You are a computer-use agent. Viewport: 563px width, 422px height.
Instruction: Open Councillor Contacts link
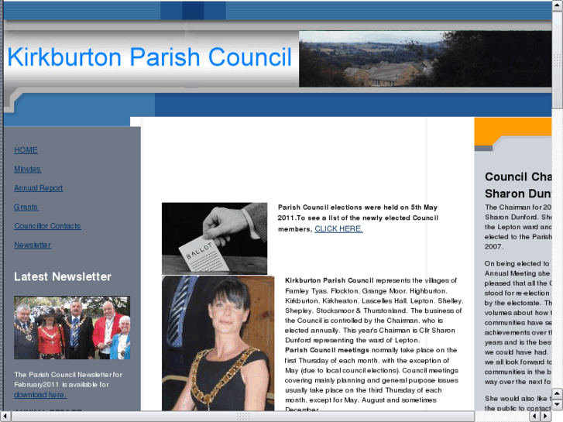47,226
